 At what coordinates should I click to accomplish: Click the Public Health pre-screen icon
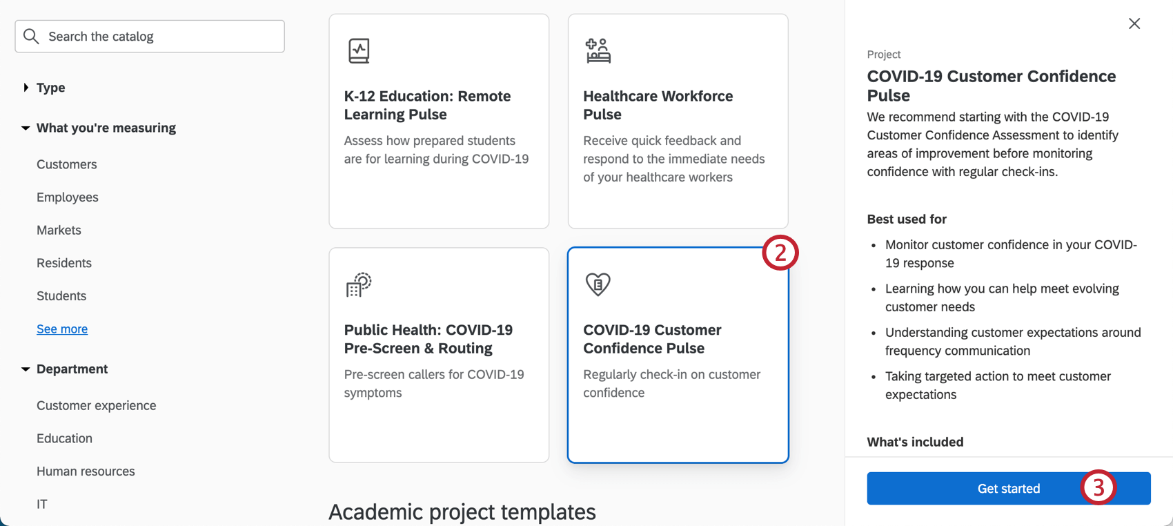pos(358,284)
